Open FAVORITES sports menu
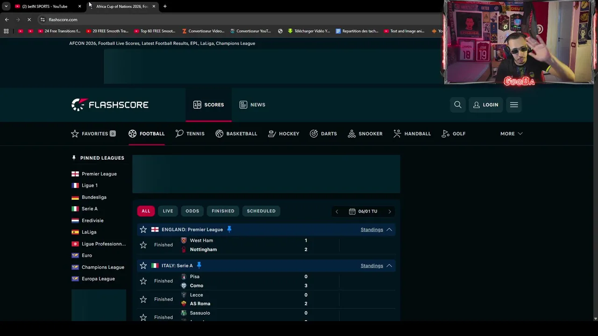Viewport: 598px width, 336px height. [93, 133]
